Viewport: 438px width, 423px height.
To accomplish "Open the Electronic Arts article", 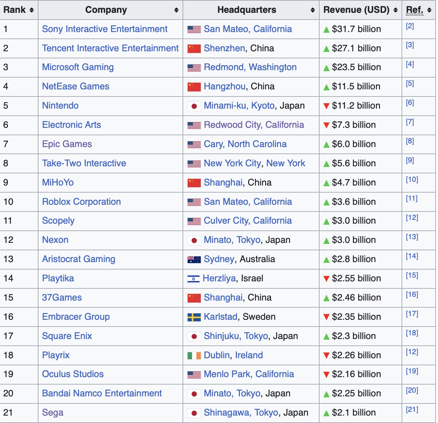I will 72,125.
